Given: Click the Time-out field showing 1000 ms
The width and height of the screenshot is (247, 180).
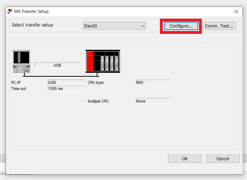Looking at the screenshot, I should pyautogui.click(x=66, y=89).
